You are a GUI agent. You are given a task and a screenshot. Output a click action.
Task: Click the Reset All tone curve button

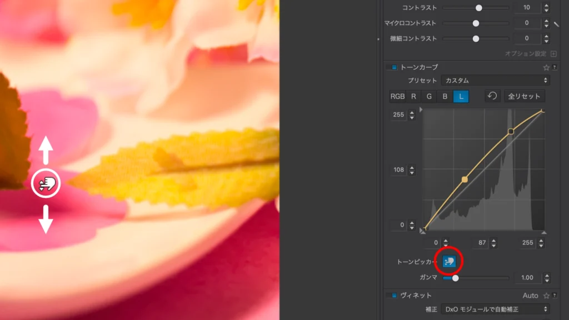[524, 96]
